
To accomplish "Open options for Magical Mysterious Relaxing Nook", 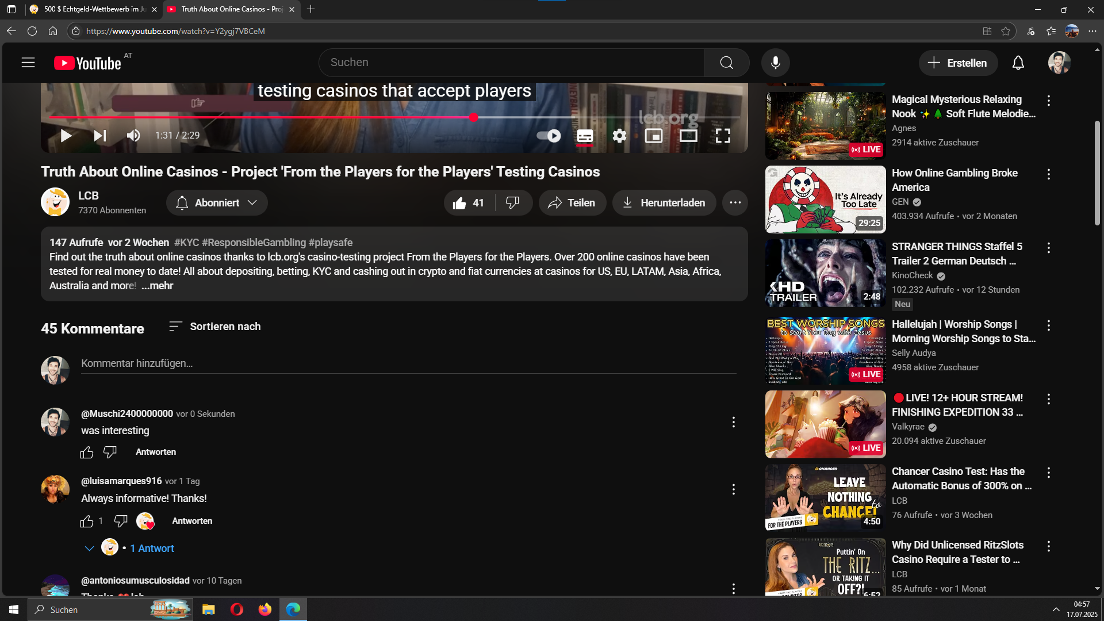I will tap(1048, 101).
